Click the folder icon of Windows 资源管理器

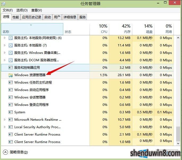[x=11, y=75]
